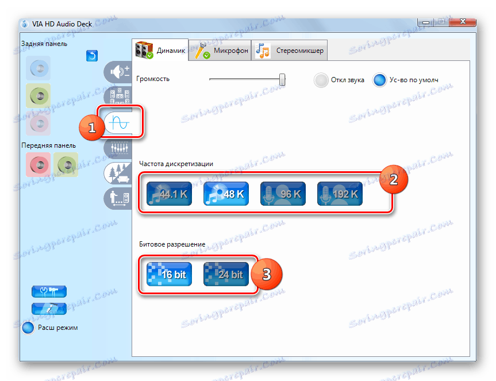Click the pink front panel jack
This screenshot has width=496, height=381.
tap(39, 164)
